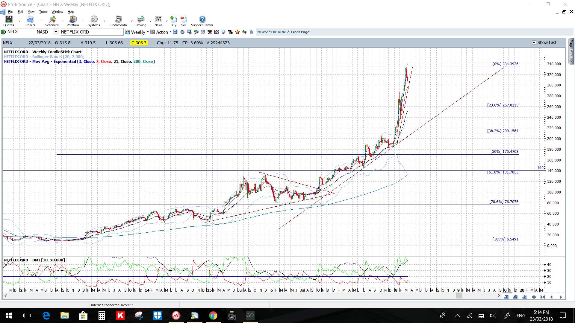Viewport: 575px width, 323px height.
Task: Expand the Charts dropdown arrow
Action: (x=41, y=21)
